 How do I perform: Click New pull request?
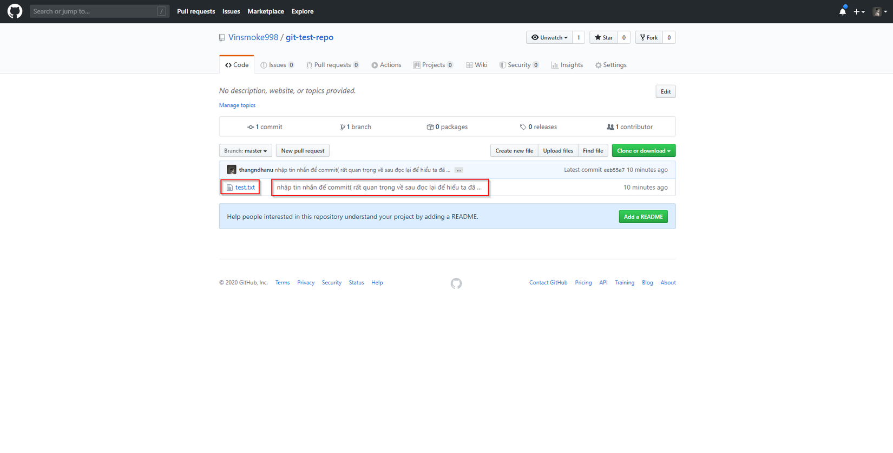click(303, 151)
